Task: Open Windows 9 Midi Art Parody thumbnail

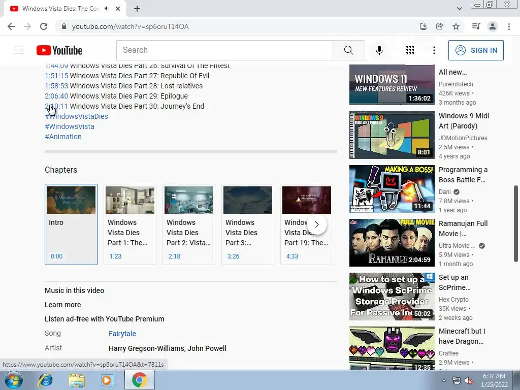Action: pos(392,135)
